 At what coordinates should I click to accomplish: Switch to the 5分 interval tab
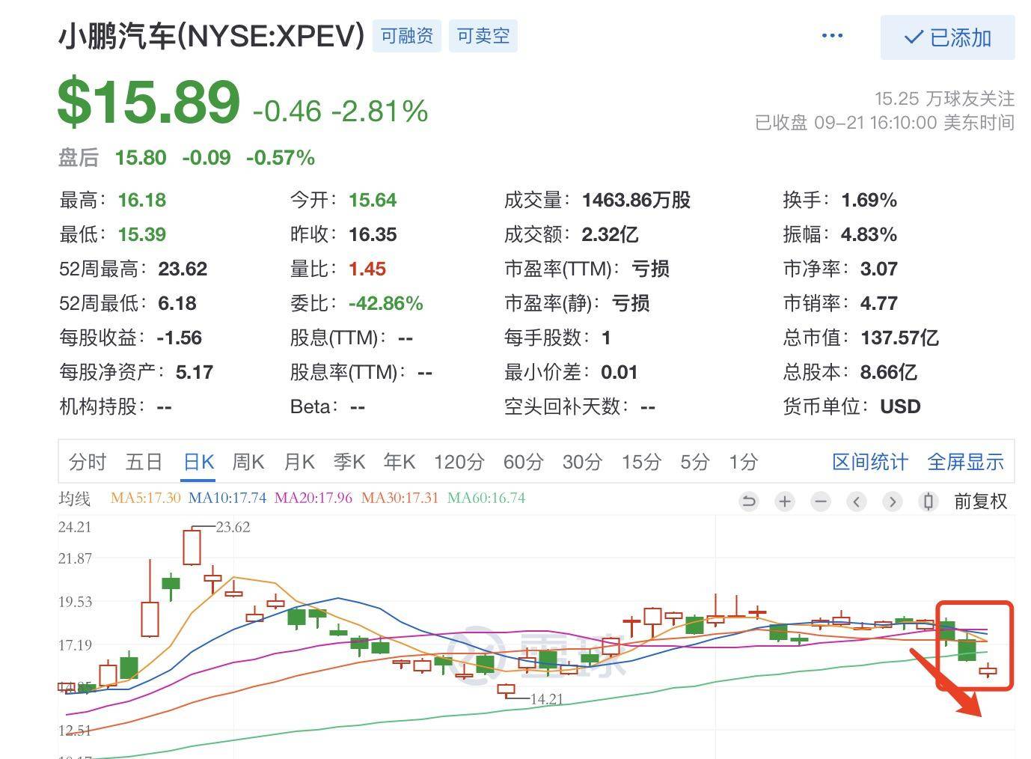coord(695,462)
